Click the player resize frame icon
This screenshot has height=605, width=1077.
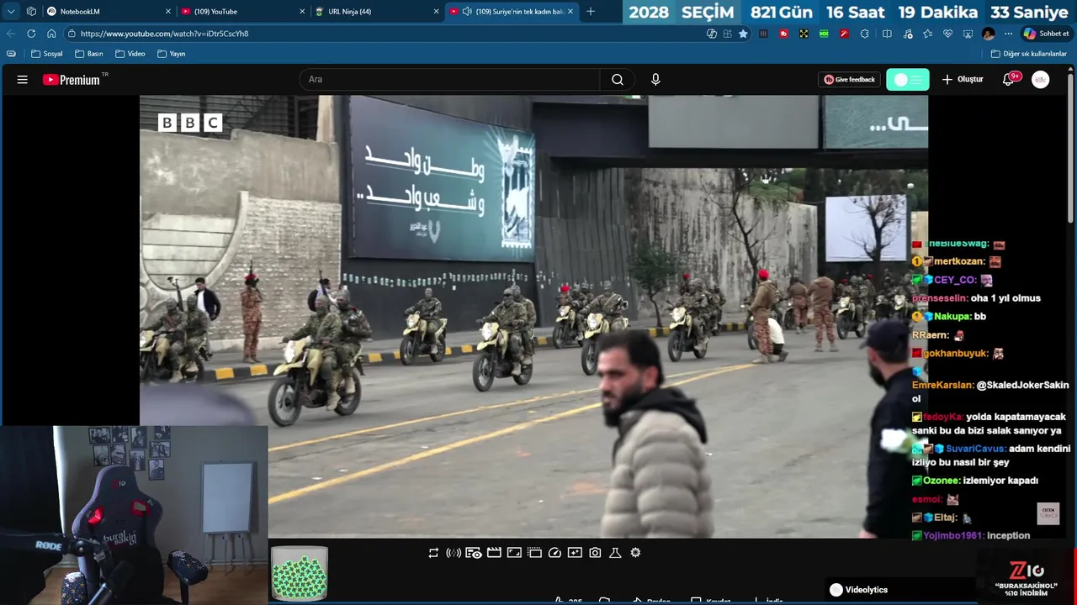coord(514,553)
